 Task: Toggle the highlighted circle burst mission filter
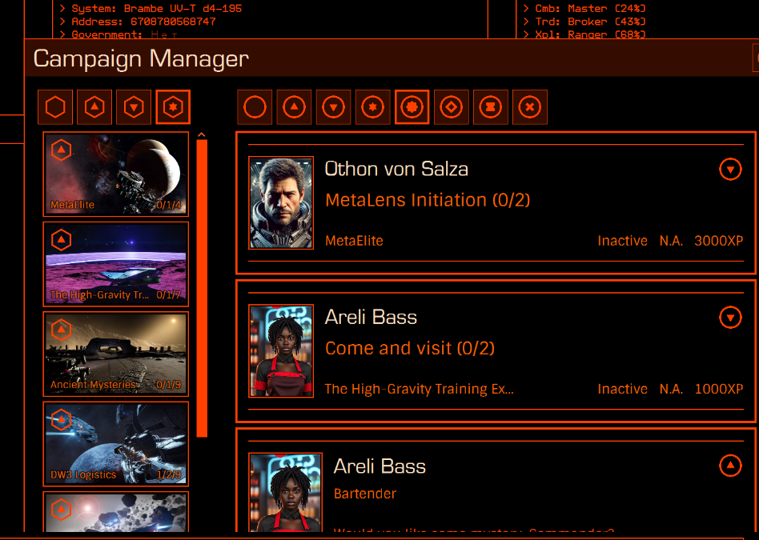412,107
